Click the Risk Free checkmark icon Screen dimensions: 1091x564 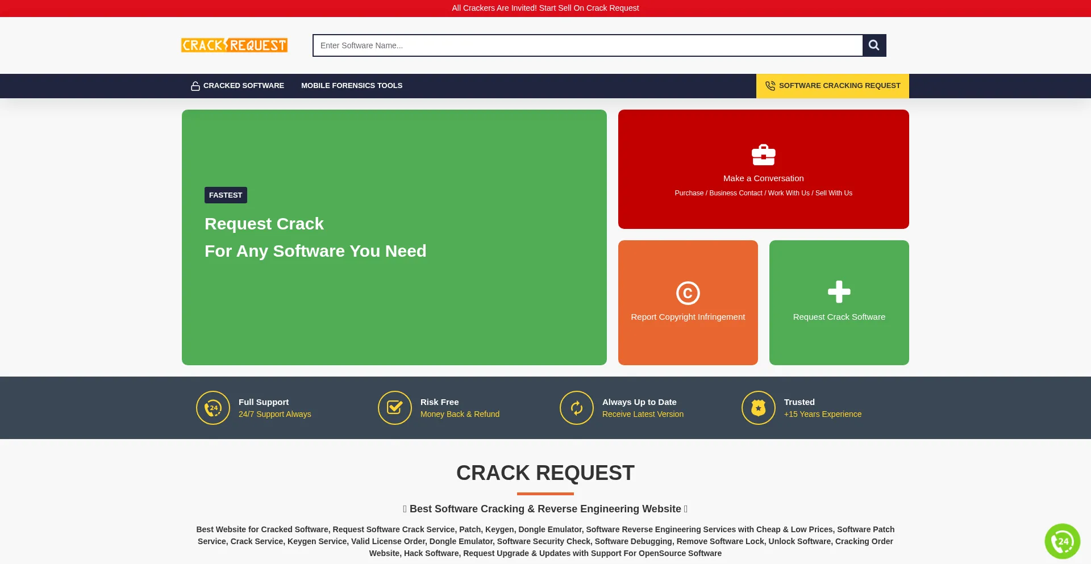click(x=395, y=408)
